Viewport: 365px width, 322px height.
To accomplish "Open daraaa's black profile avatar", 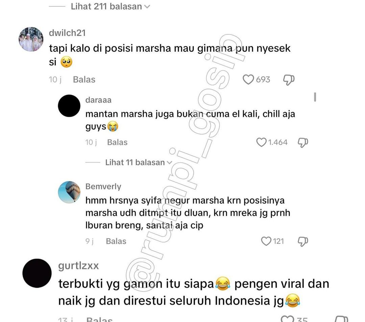I will click(x=69, y=106).
